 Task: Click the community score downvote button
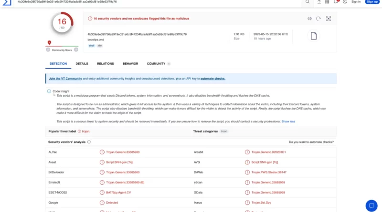point(48,50)
